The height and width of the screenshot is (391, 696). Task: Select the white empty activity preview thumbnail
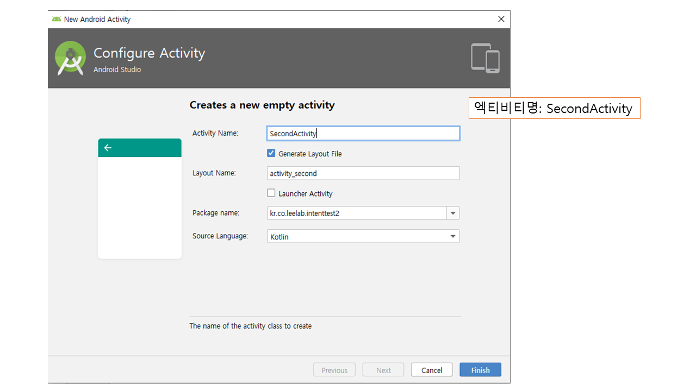140,206
